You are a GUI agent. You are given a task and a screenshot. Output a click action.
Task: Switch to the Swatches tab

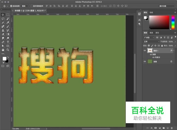pyautogui.click(x=151, y=13)
